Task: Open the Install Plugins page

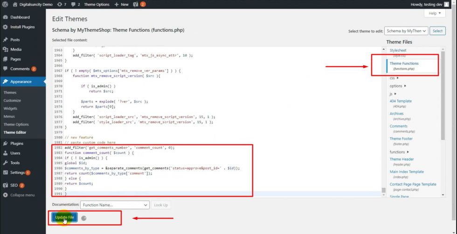Action: [x=22, y=27]
